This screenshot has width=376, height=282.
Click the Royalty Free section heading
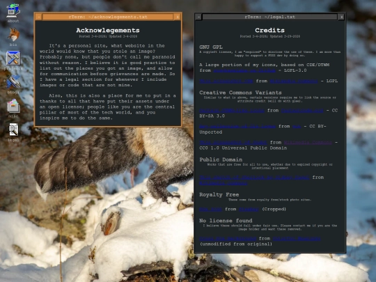(219, 194)
